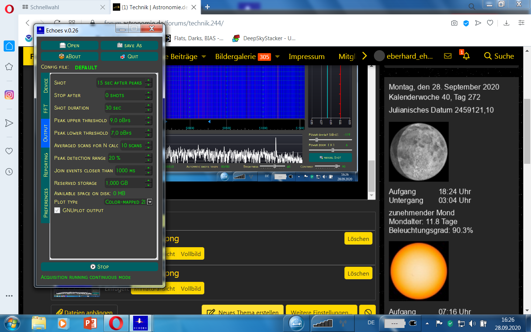Click Neues Thema erstellen button
Screen dimensions: 531x332
(243, 310)
